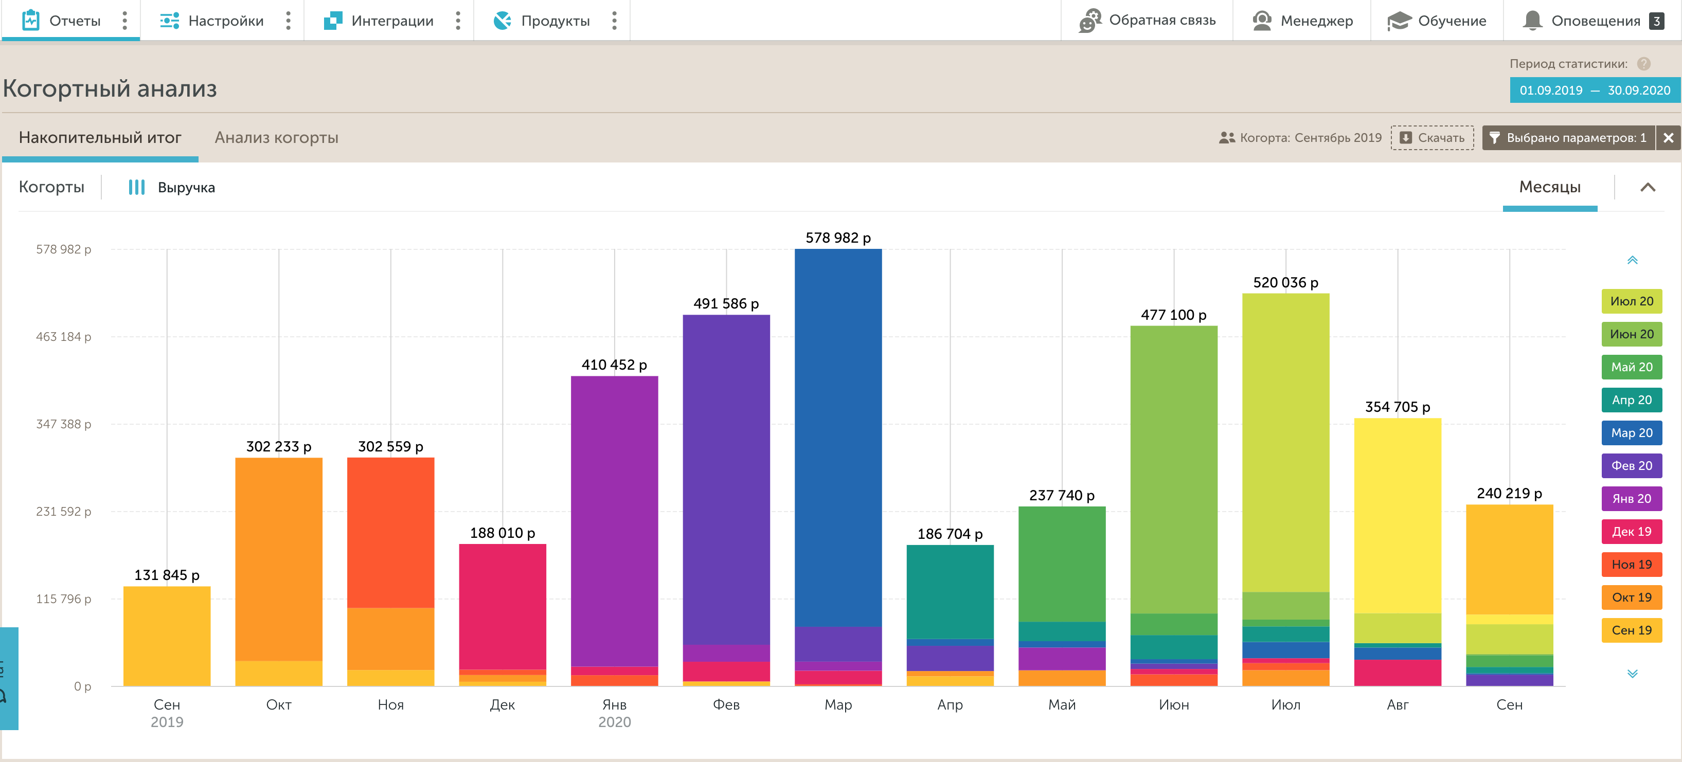1682x762 pixels.
Task: Click the Когорты label
Action: (51, 187)
